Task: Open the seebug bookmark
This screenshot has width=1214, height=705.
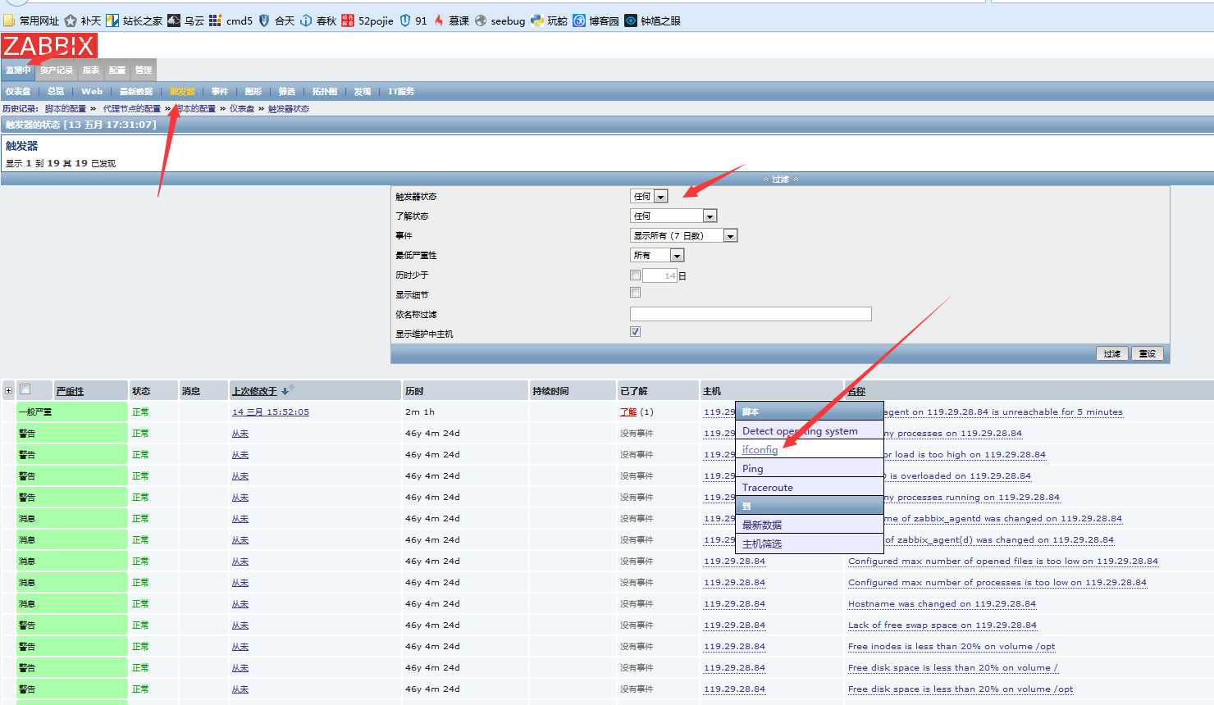Action: pos(500,20)
